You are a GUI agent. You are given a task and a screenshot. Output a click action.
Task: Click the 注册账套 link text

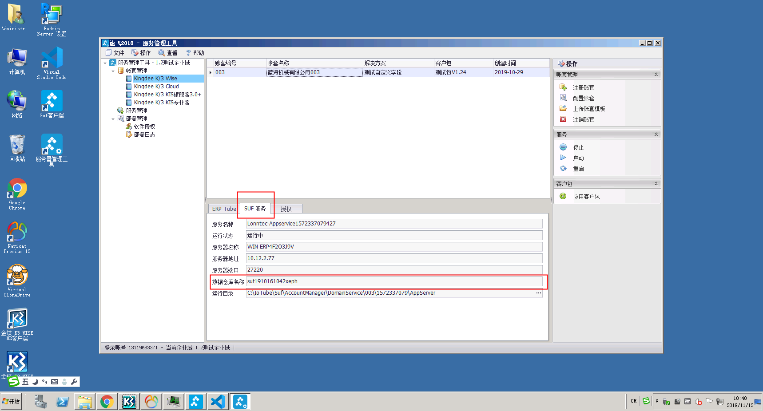tap(584, 88)
